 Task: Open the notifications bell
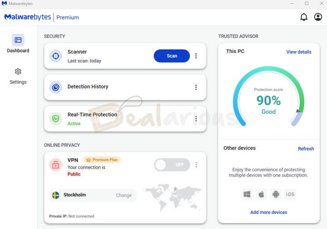304,17
